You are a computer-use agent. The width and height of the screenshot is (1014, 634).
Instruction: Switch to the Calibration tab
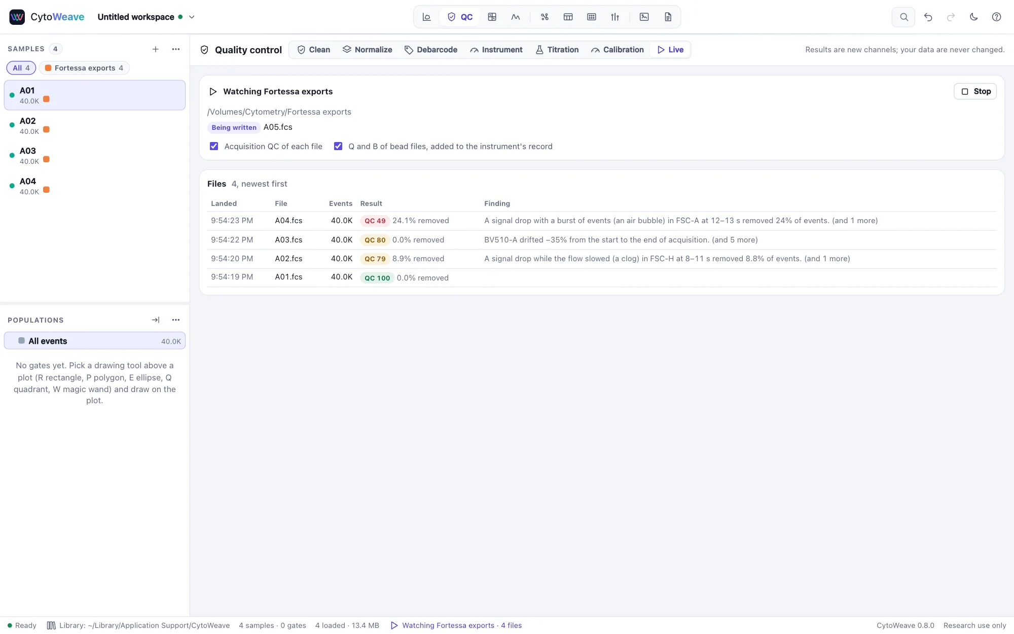[618, 50]
